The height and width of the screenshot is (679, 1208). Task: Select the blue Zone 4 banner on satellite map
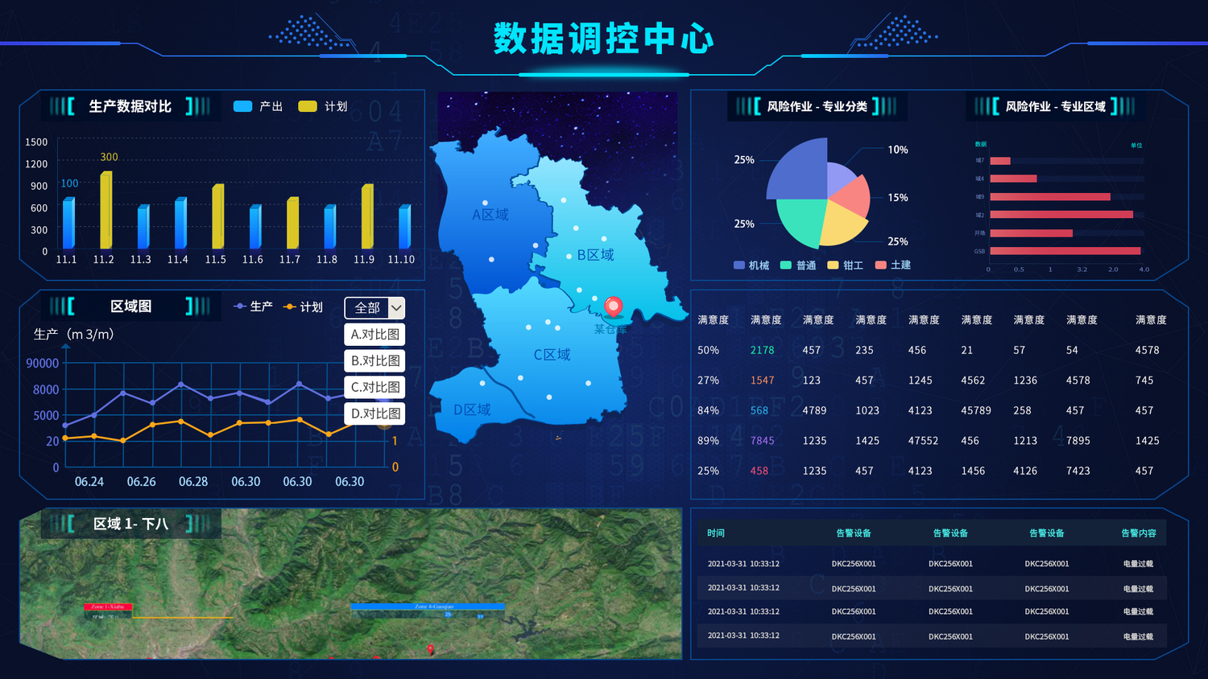(428, 607)
